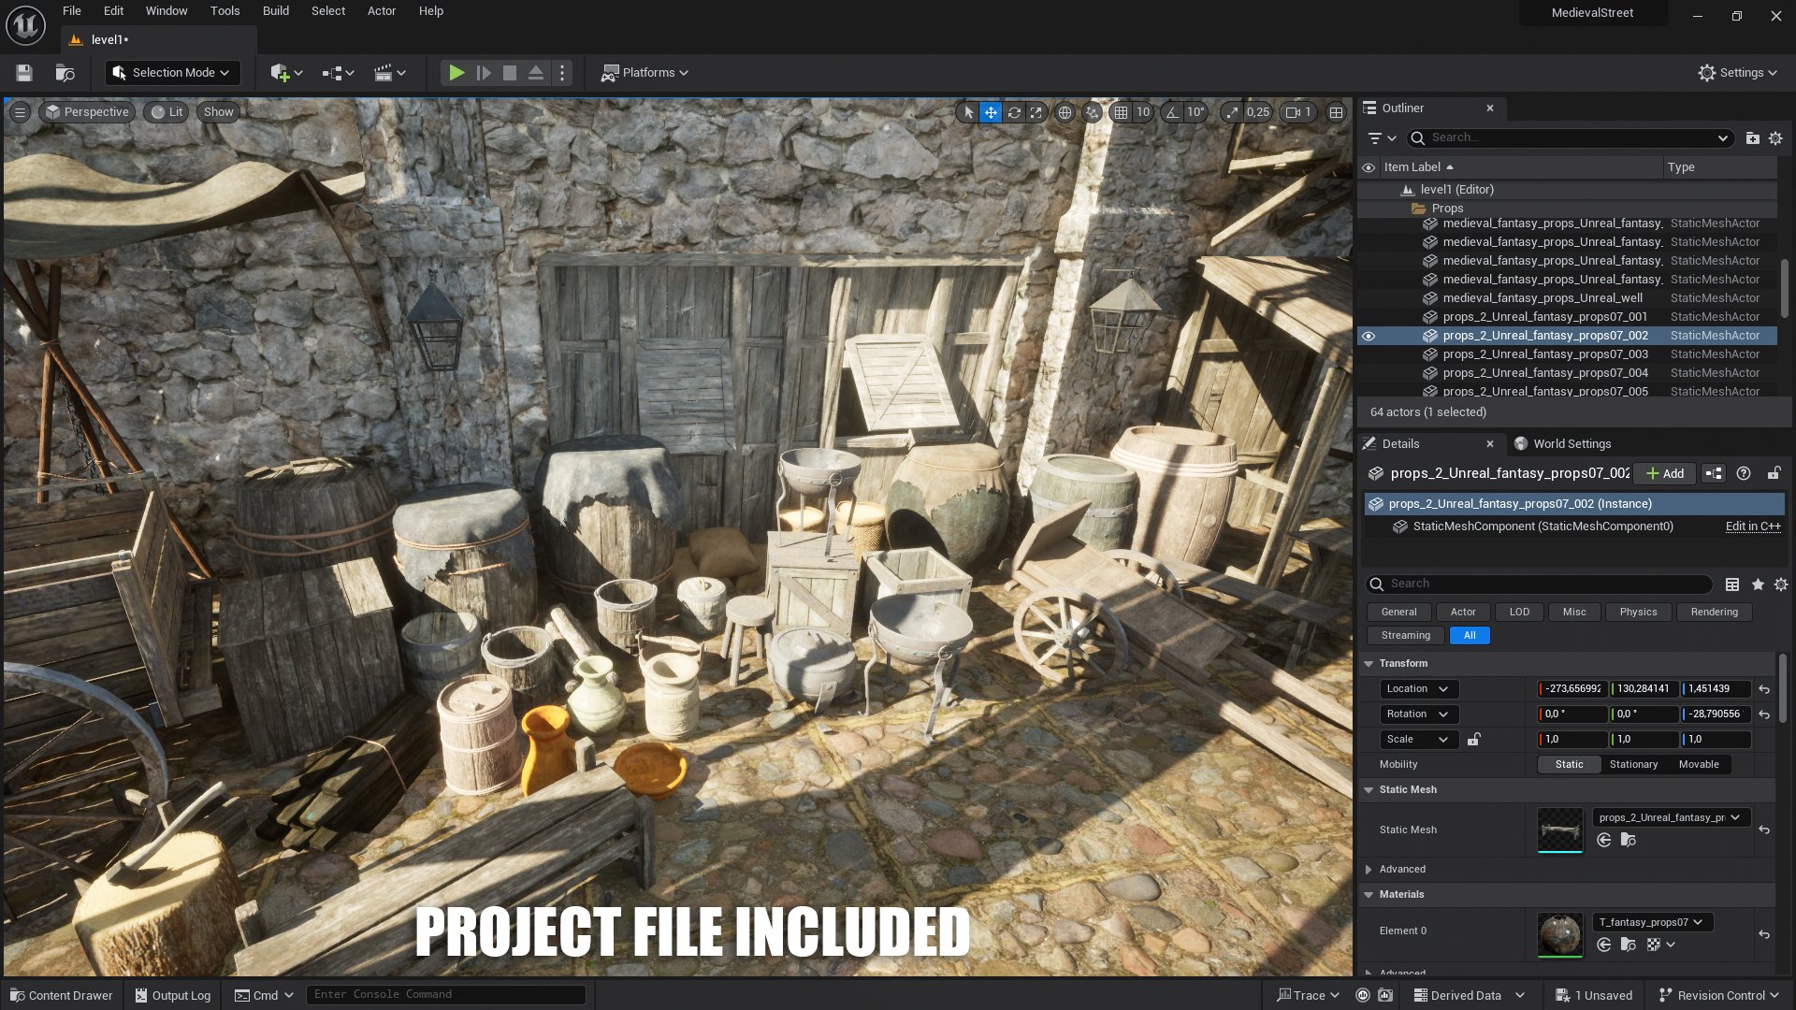This screenshot has width=1796, height=1010.
Task: Activate the Rotate tool in viewport
Action: [1014, 112]
